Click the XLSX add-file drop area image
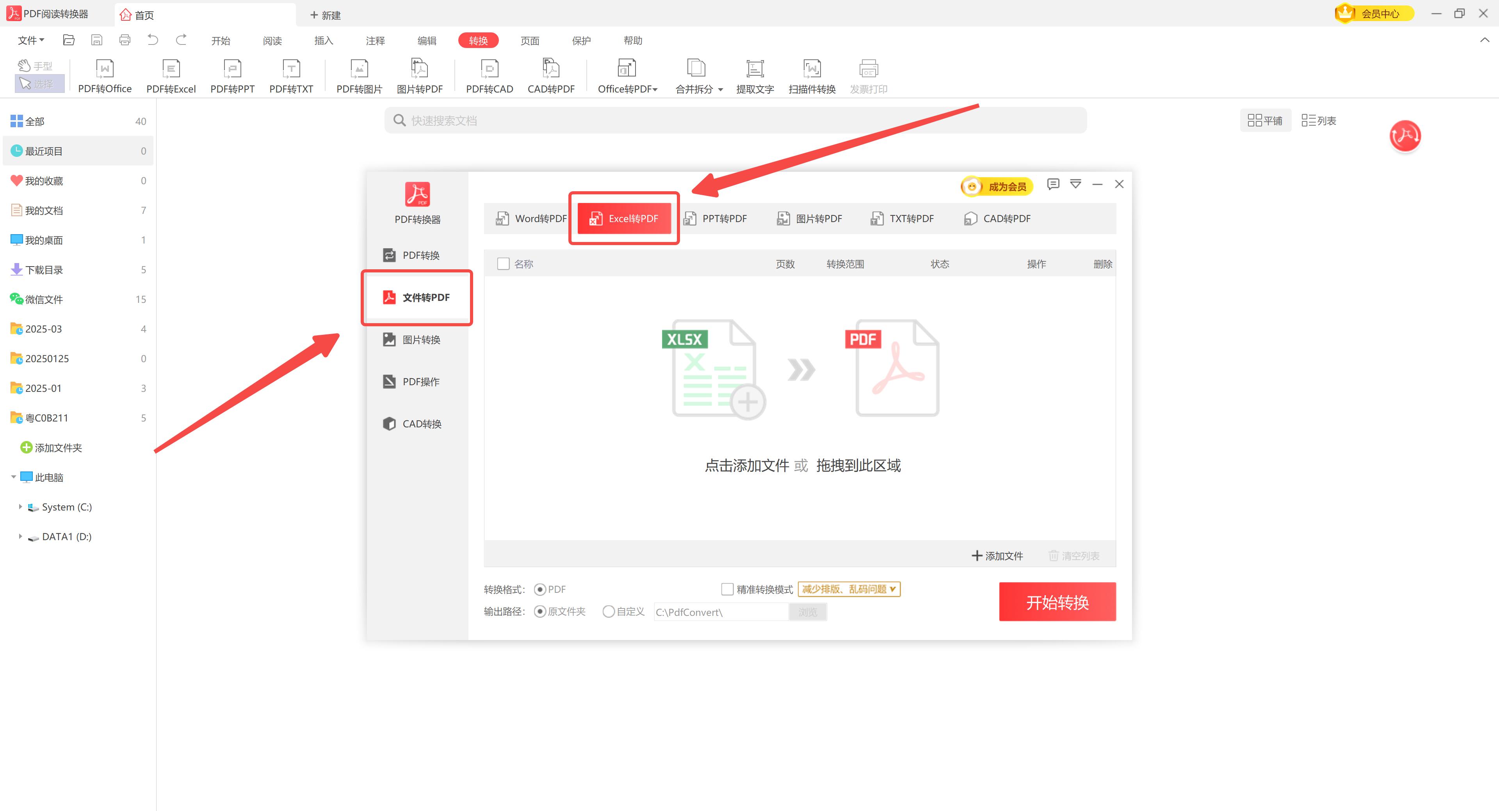The image size is (1499, 811). (x=714, y=369)
